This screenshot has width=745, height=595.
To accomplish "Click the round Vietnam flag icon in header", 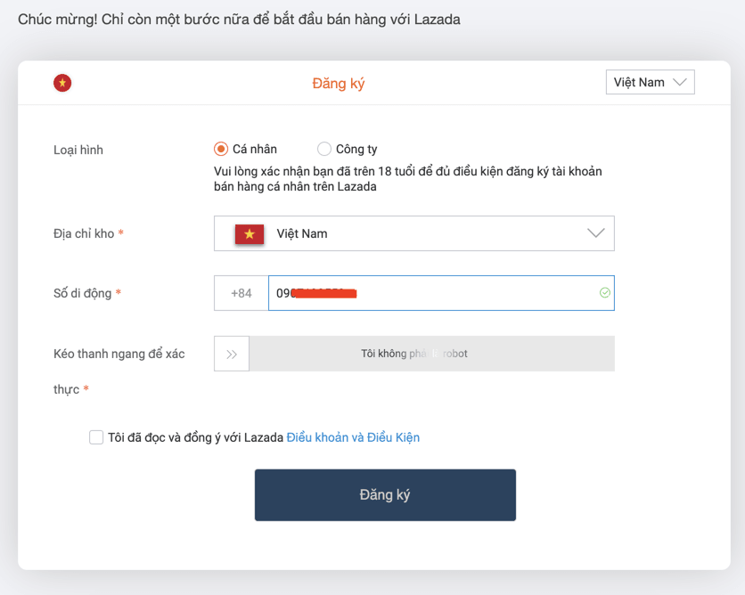I will coord(62,83).
